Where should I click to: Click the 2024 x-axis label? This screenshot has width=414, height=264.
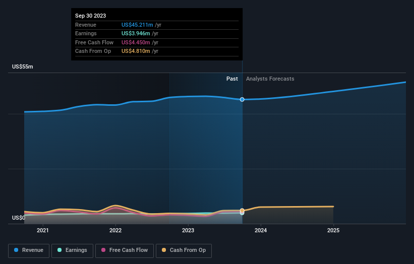[261, 230]
